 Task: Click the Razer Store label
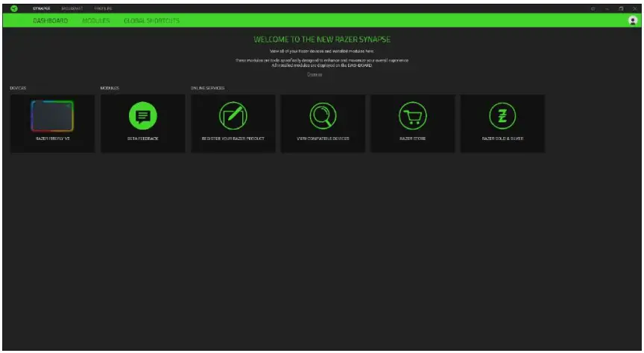(x=413, y=139)
